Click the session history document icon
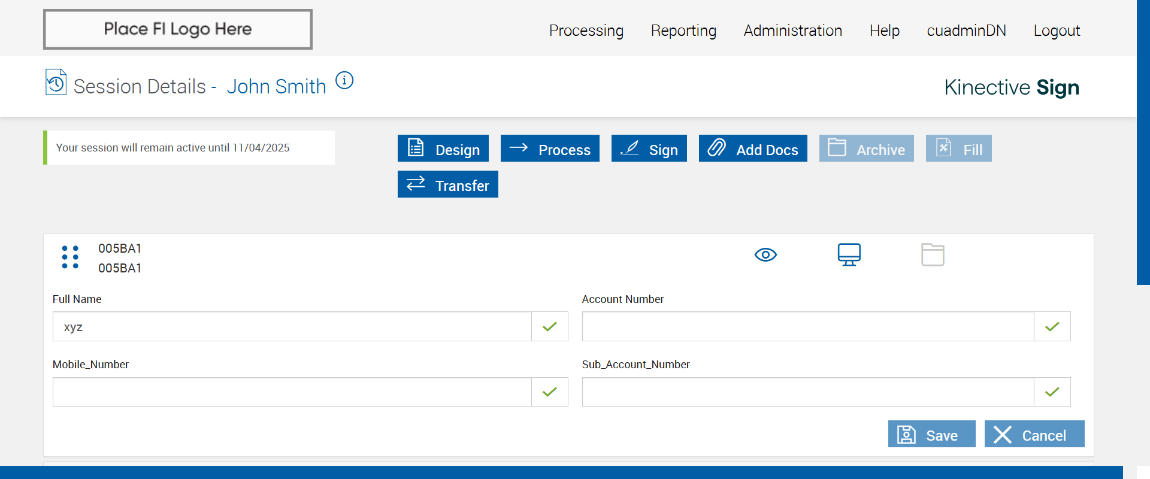The image size is (1150, 479). [56, 83]
